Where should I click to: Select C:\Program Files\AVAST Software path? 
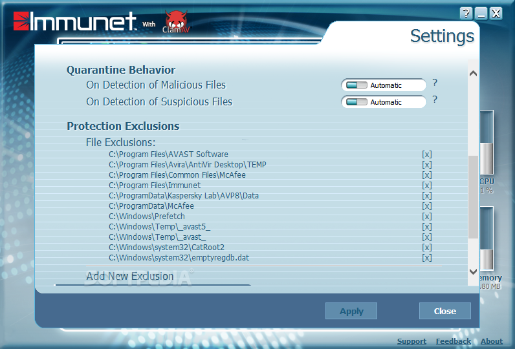tap(168, 154)
